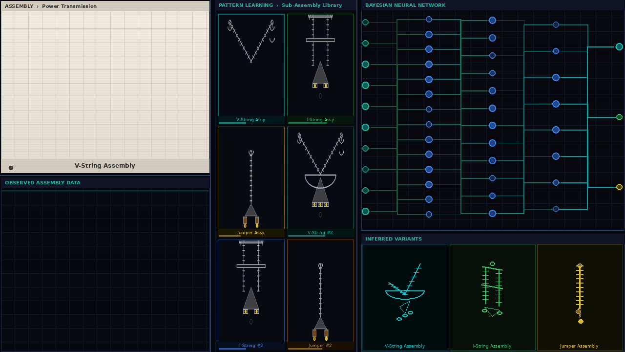Go to the PATTERN LEARNING breadcrumb

pos(246,5)
